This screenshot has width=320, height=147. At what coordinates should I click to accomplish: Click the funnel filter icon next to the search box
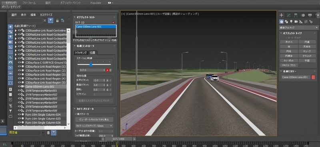tap(51, 20)
